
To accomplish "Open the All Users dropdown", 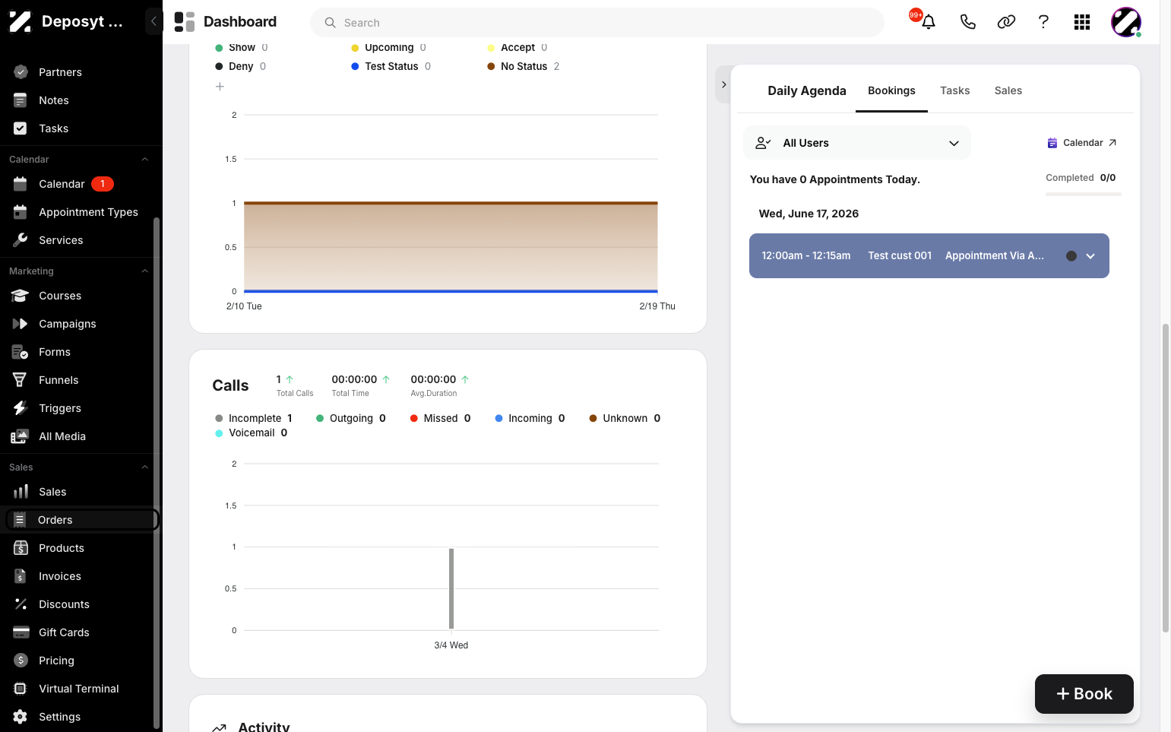I will pos(856,143).
